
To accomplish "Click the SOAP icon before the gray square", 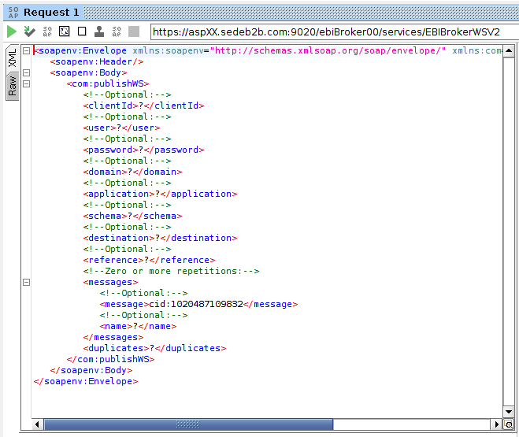I will [x=117, y=31].
